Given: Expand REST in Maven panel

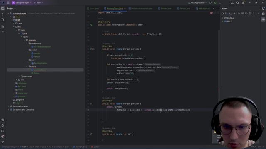Looking at the screenshot, I should [x=223, y=22].
